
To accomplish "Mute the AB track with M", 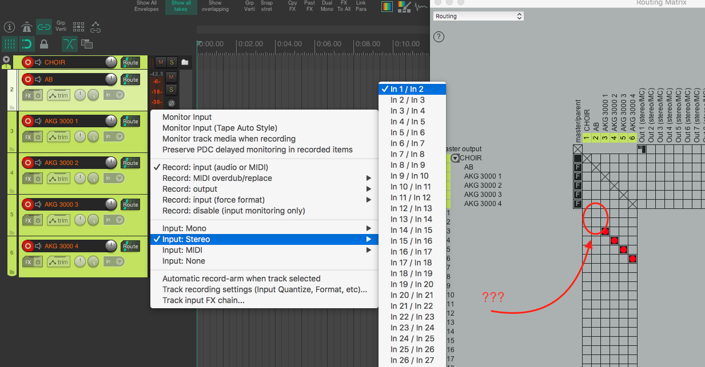I will [x=171, y=76].
